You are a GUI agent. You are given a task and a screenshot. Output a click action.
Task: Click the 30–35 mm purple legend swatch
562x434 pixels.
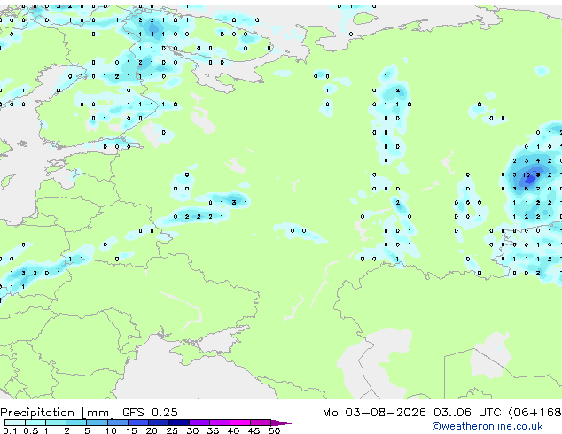point(199,422)
